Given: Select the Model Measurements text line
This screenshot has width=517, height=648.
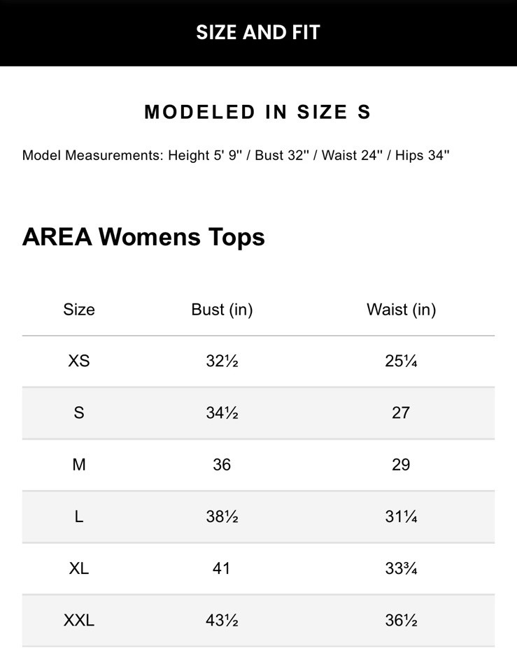Looking at the screenshot, I should click(236, 155).
